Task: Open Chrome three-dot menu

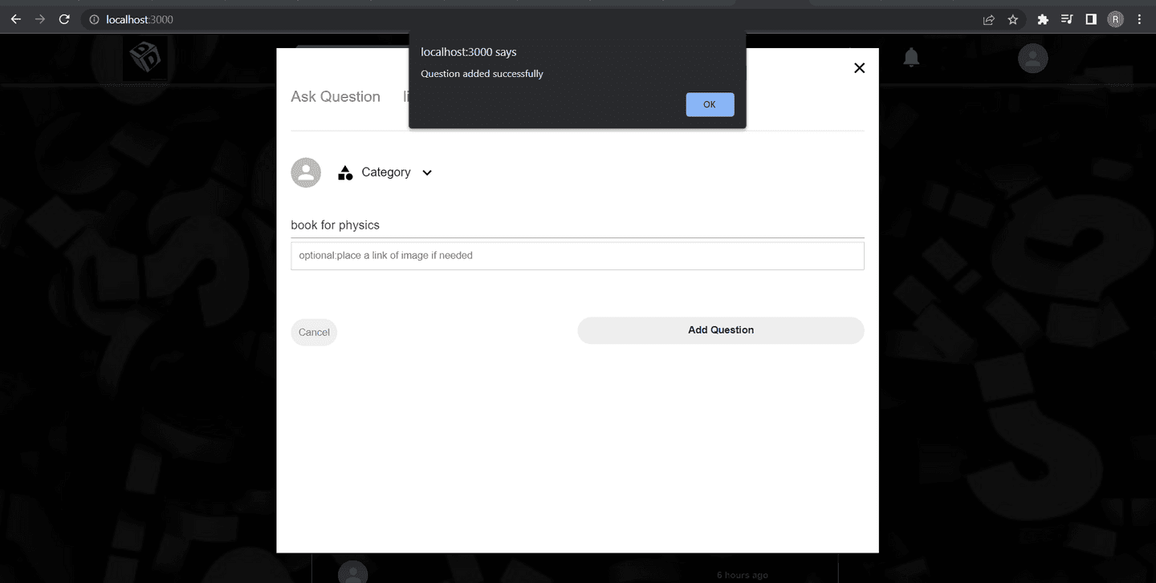Action: tap(1139, 19)
